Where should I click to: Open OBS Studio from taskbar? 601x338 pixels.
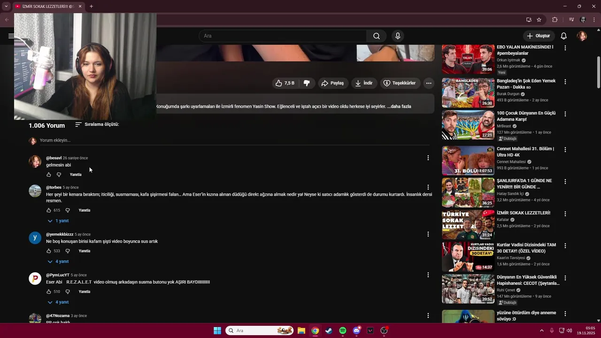tap(384, 330)
